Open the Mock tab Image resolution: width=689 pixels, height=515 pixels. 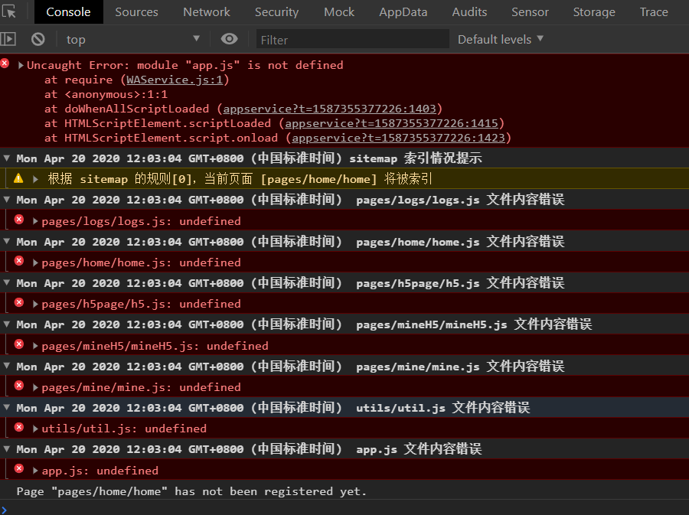(x=339, y=11)
